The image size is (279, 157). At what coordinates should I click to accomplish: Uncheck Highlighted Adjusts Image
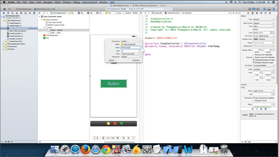tap(253, 60)
